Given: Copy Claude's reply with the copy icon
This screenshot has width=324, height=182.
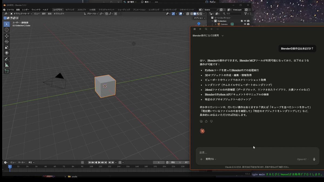Looking at the screenshot, I should [201, 121].
